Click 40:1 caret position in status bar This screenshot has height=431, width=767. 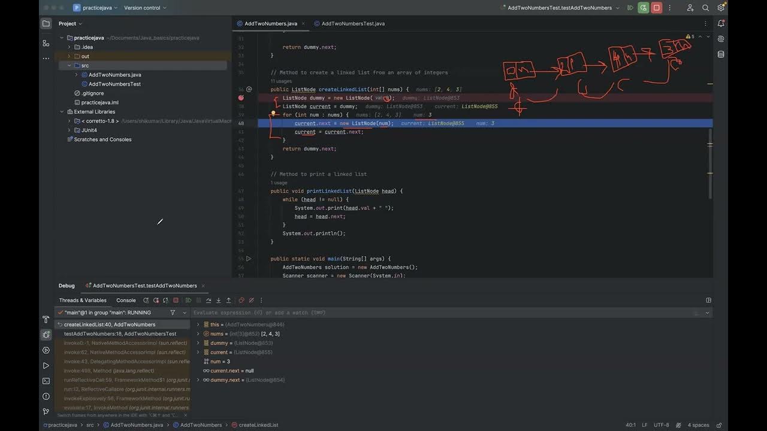click(630, 425)
